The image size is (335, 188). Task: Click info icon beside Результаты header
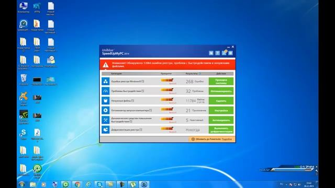click(x=200, y=74)
